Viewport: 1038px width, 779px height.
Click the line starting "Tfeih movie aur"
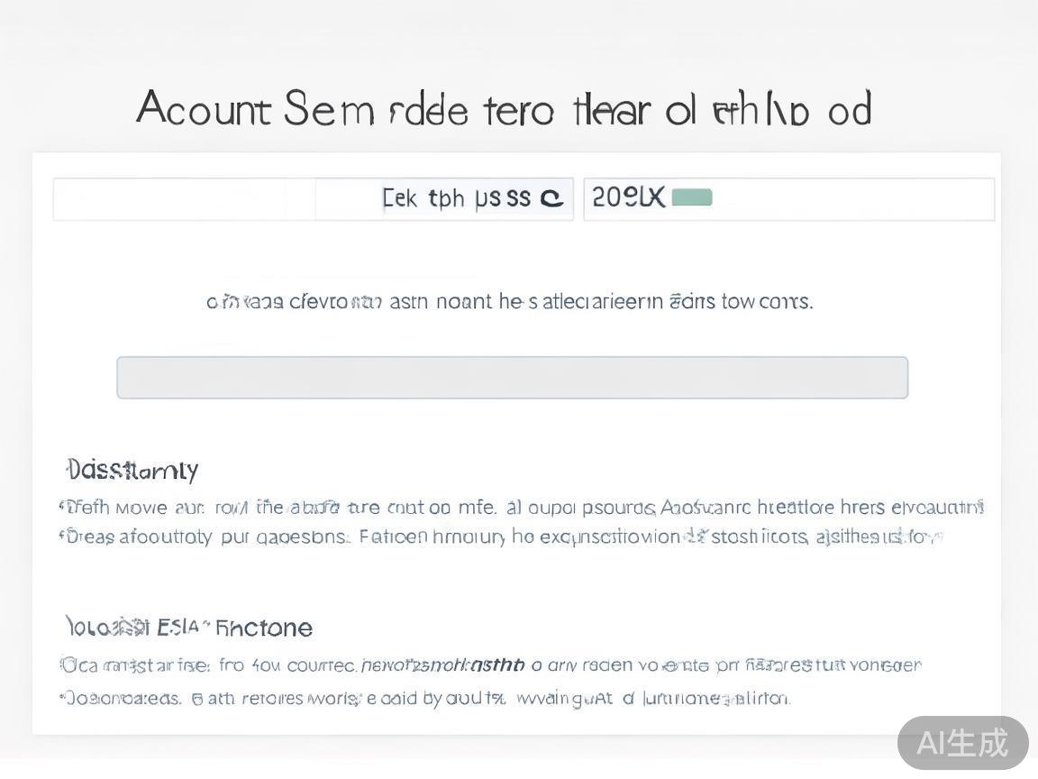click(x=521, y=507)
